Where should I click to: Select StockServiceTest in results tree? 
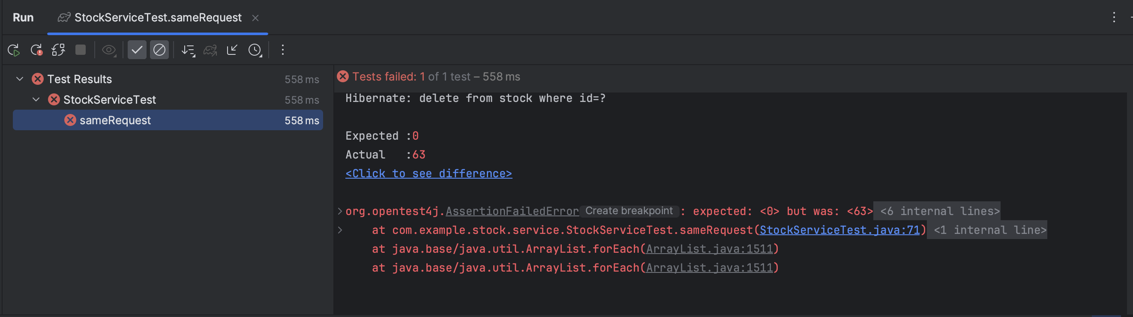[168, 100]
